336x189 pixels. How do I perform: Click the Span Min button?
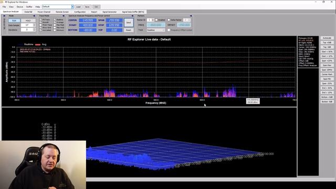tap(327, 79)
